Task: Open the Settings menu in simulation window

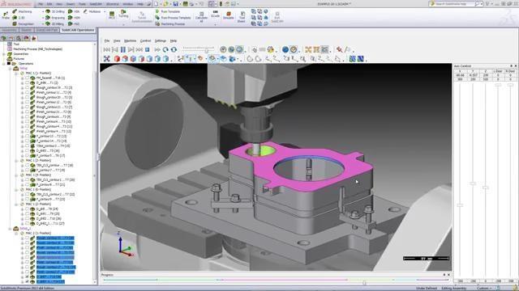Action: [161, 40]
